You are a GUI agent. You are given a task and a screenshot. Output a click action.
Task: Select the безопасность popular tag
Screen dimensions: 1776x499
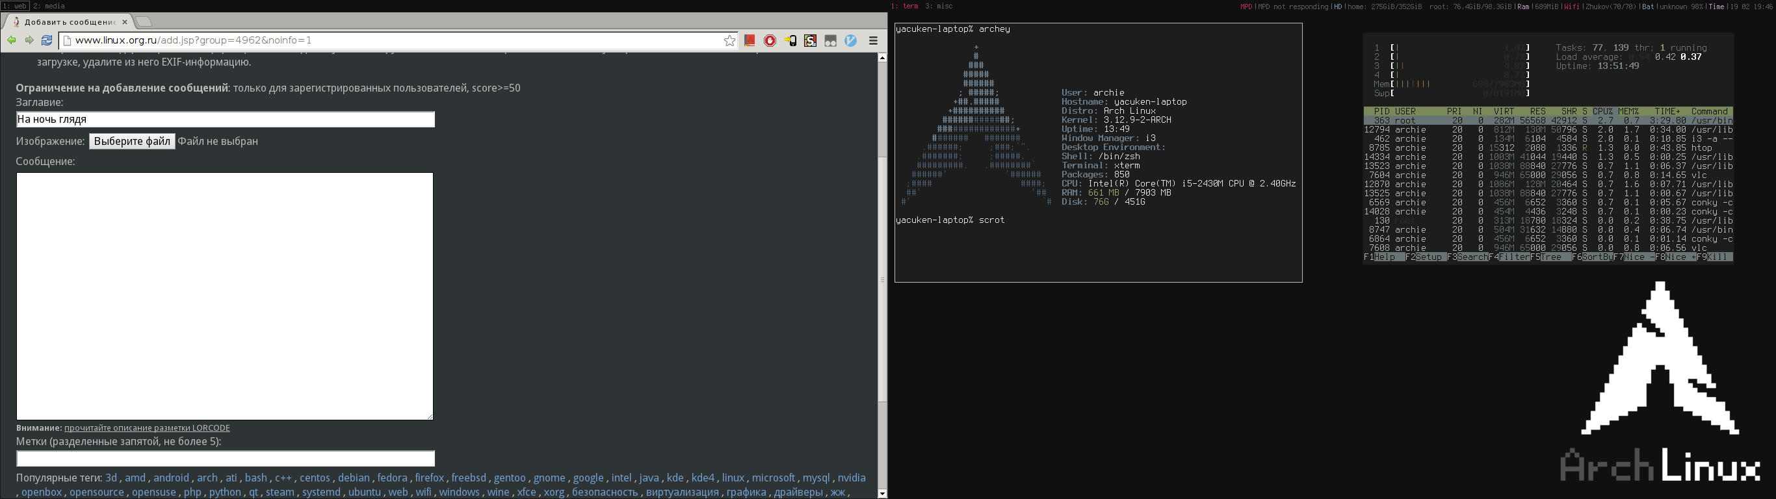pos(605,492)
